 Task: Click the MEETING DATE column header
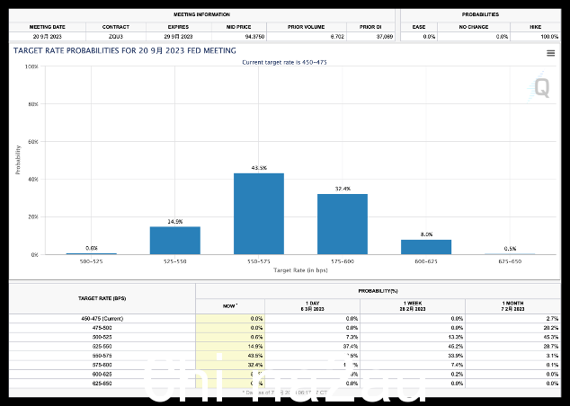click(x=48, y=27)
